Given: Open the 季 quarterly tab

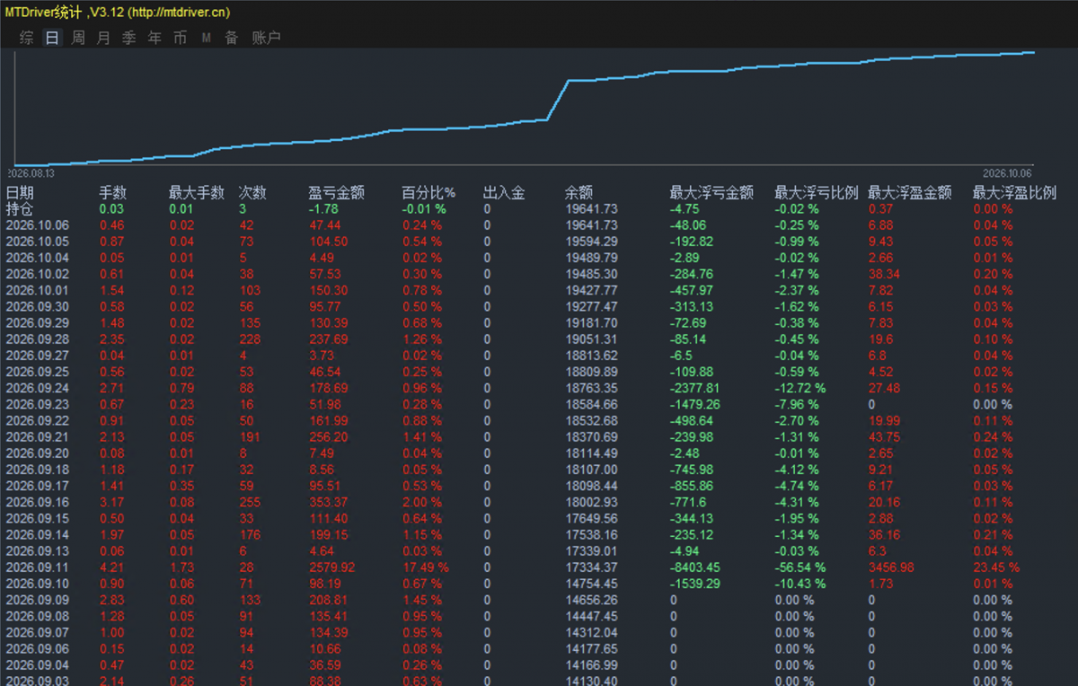Looking at the screenshot, I should tap(129, 38).
